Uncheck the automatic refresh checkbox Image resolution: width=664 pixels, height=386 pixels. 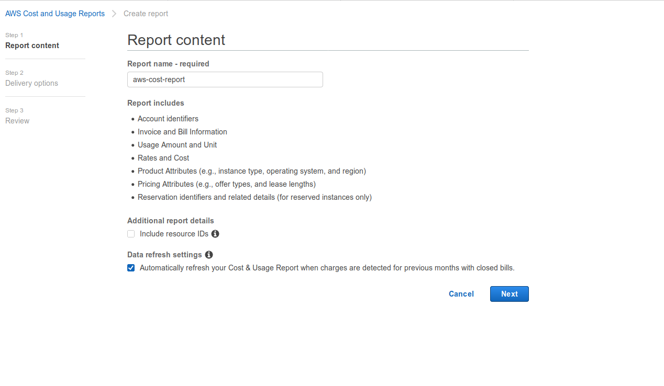[131, 268]
